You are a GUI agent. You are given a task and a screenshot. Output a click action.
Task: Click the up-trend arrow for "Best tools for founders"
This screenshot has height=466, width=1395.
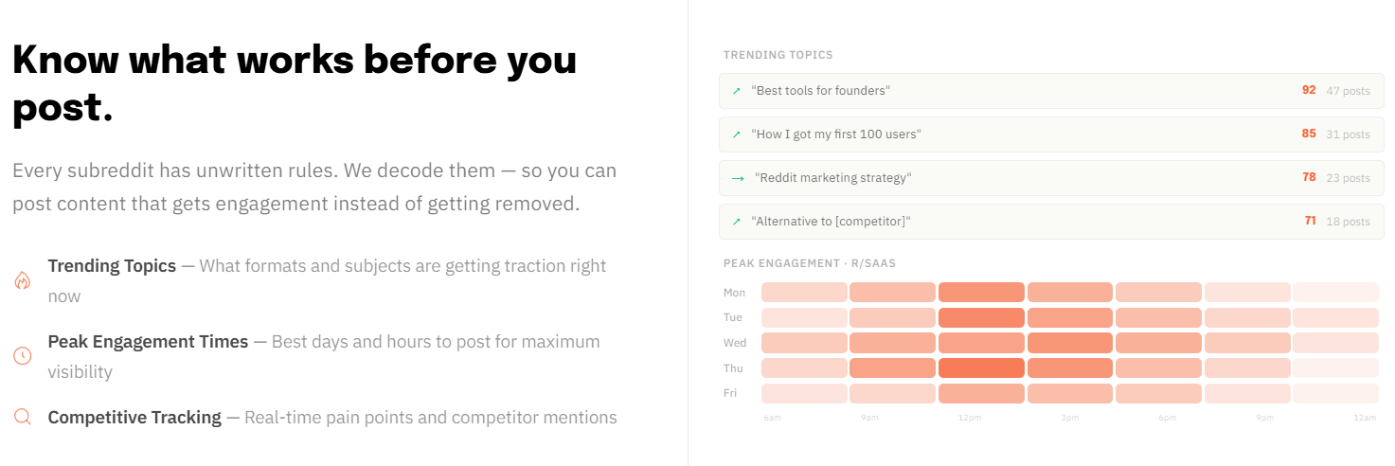(737, 91)
